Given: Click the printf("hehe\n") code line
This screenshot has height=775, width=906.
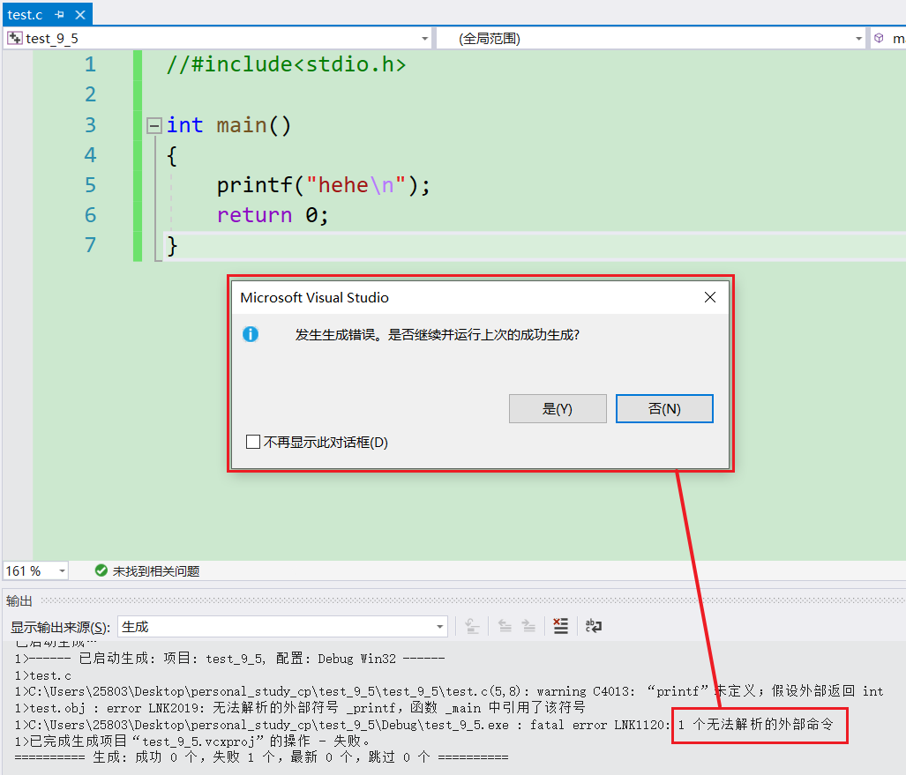Looking at the screenshot, I should [x=323, y=185].
